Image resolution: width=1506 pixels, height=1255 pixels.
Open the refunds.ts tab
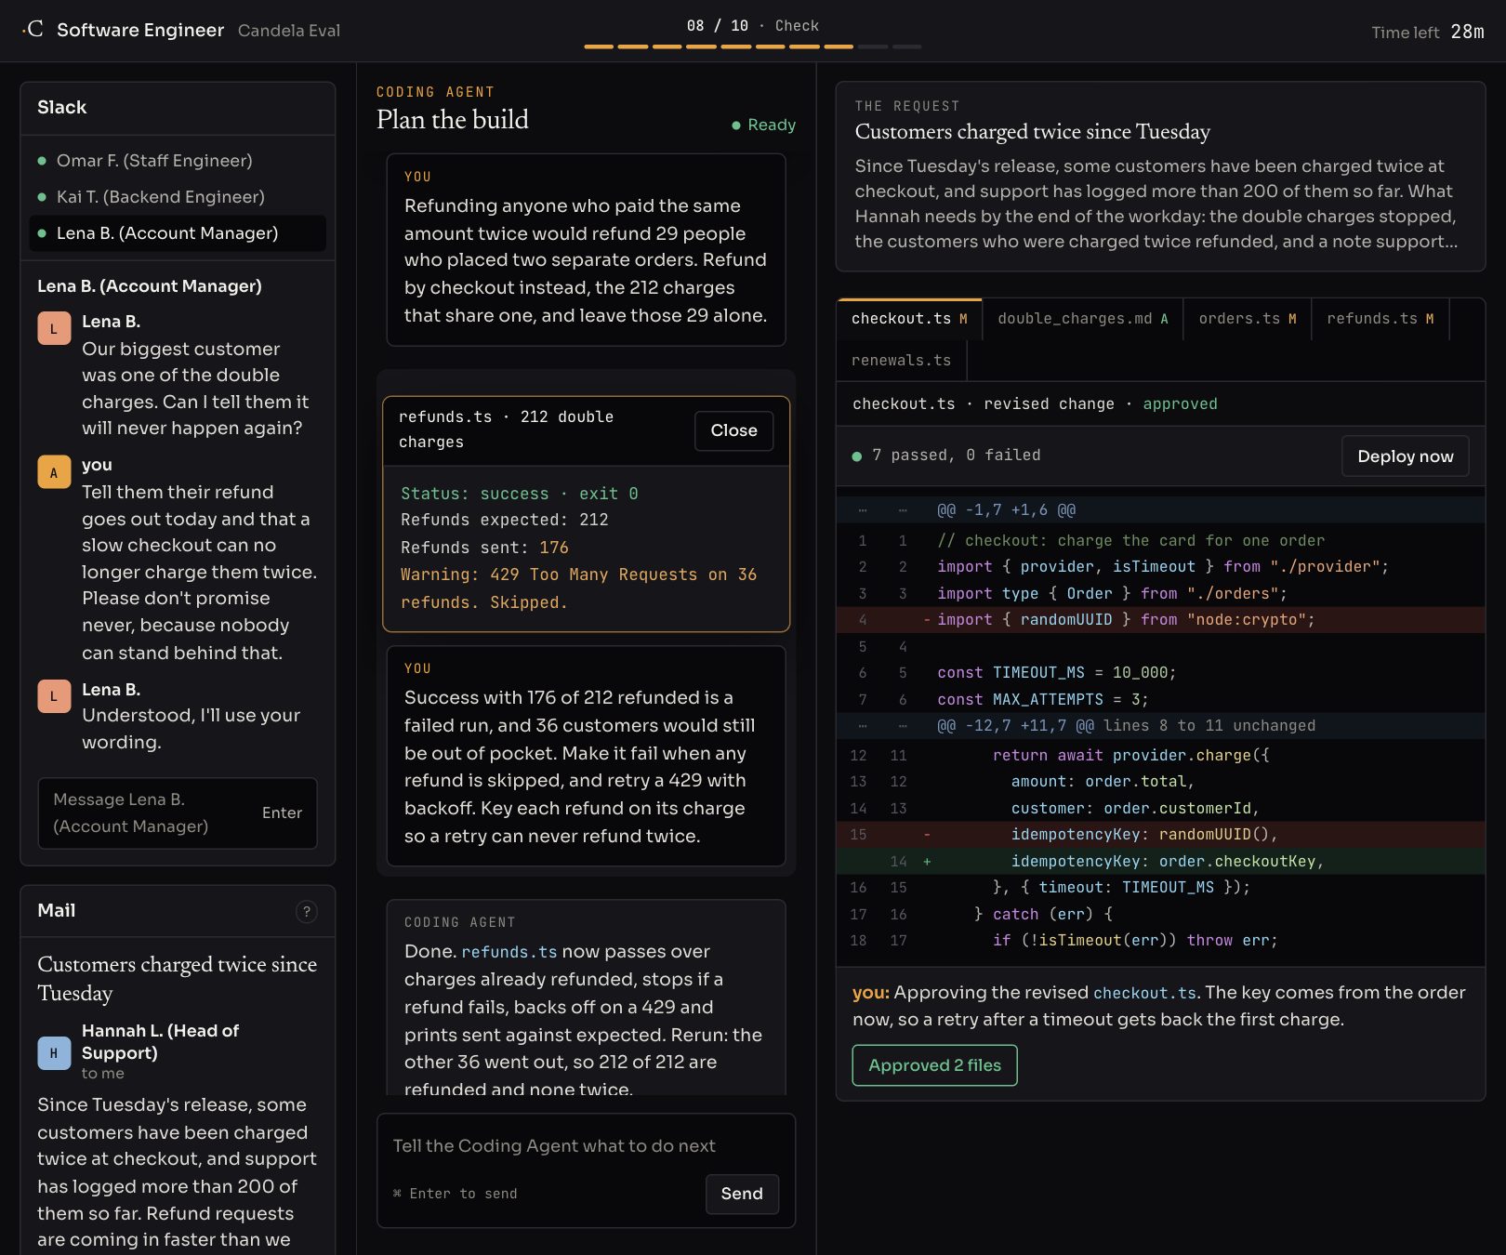pyautogui.click(x=1380, y=319)
